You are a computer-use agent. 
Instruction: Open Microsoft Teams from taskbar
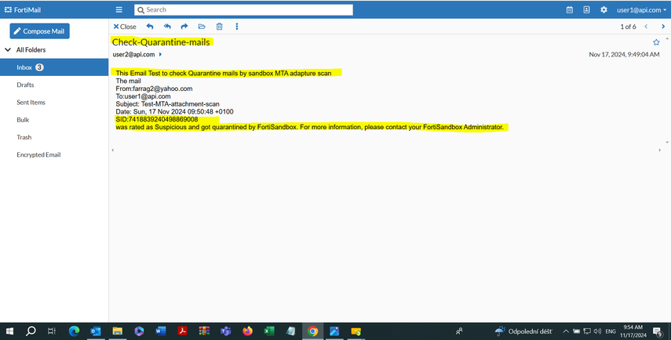pyautogui.click(x=225, y=331)
